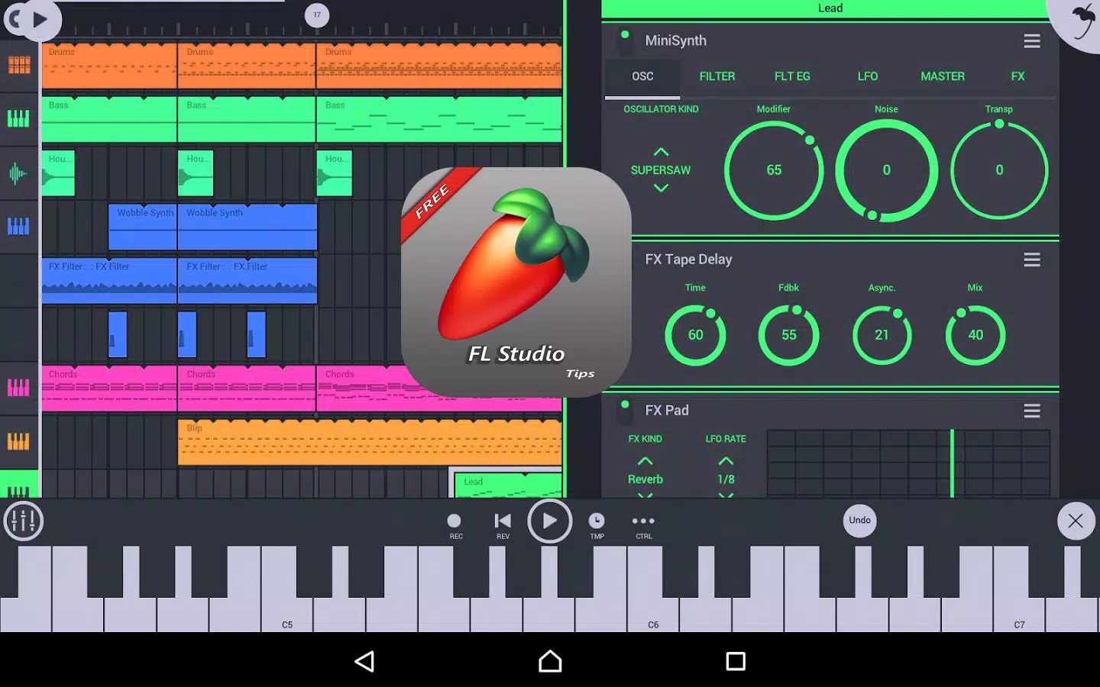Select the audio waveform track icon
The image size is (1100, 687).
18,173
